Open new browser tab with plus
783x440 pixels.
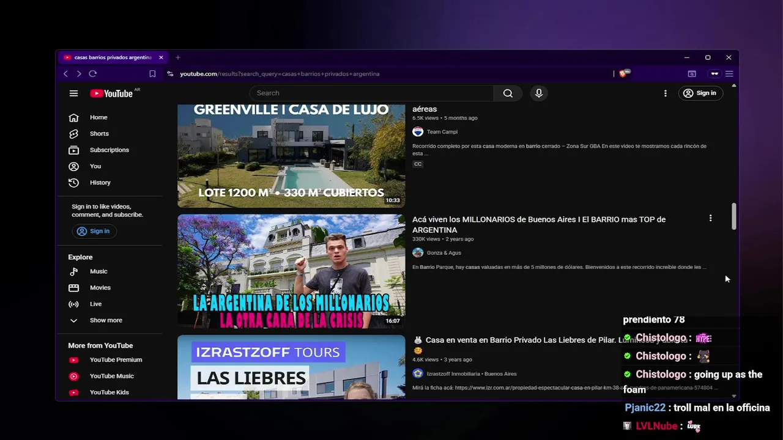pyautogui.click(x=178, y=57)
